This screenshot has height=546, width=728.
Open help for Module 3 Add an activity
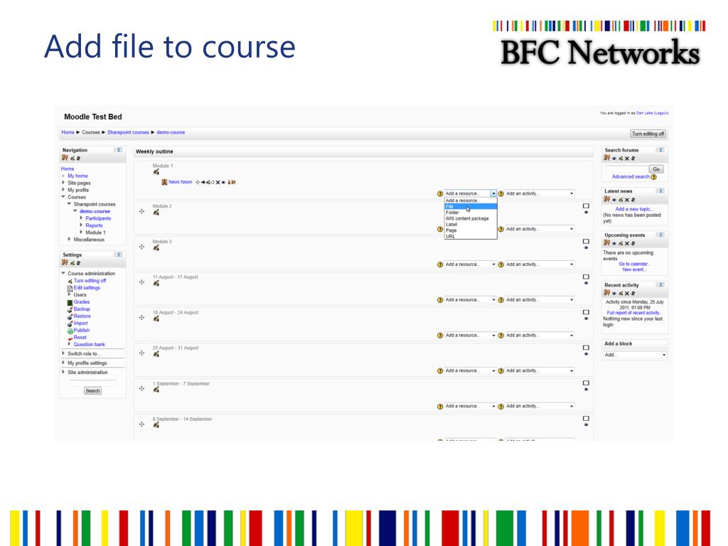(501, 264)
